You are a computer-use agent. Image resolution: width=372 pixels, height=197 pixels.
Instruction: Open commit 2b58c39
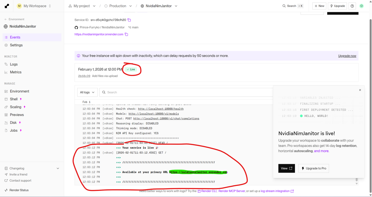click(84, 76)
